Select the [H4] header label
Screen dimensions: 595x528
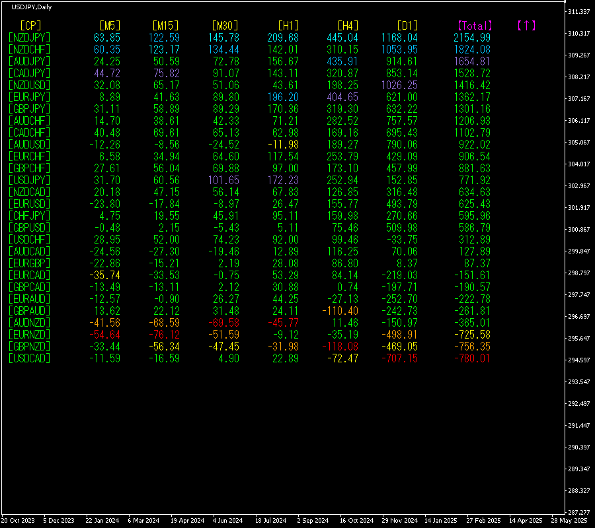348,26
